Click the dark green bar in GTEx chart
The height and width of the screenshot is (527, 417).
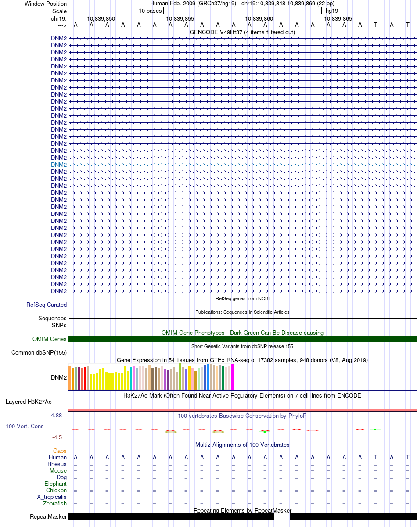click(223, 377)
